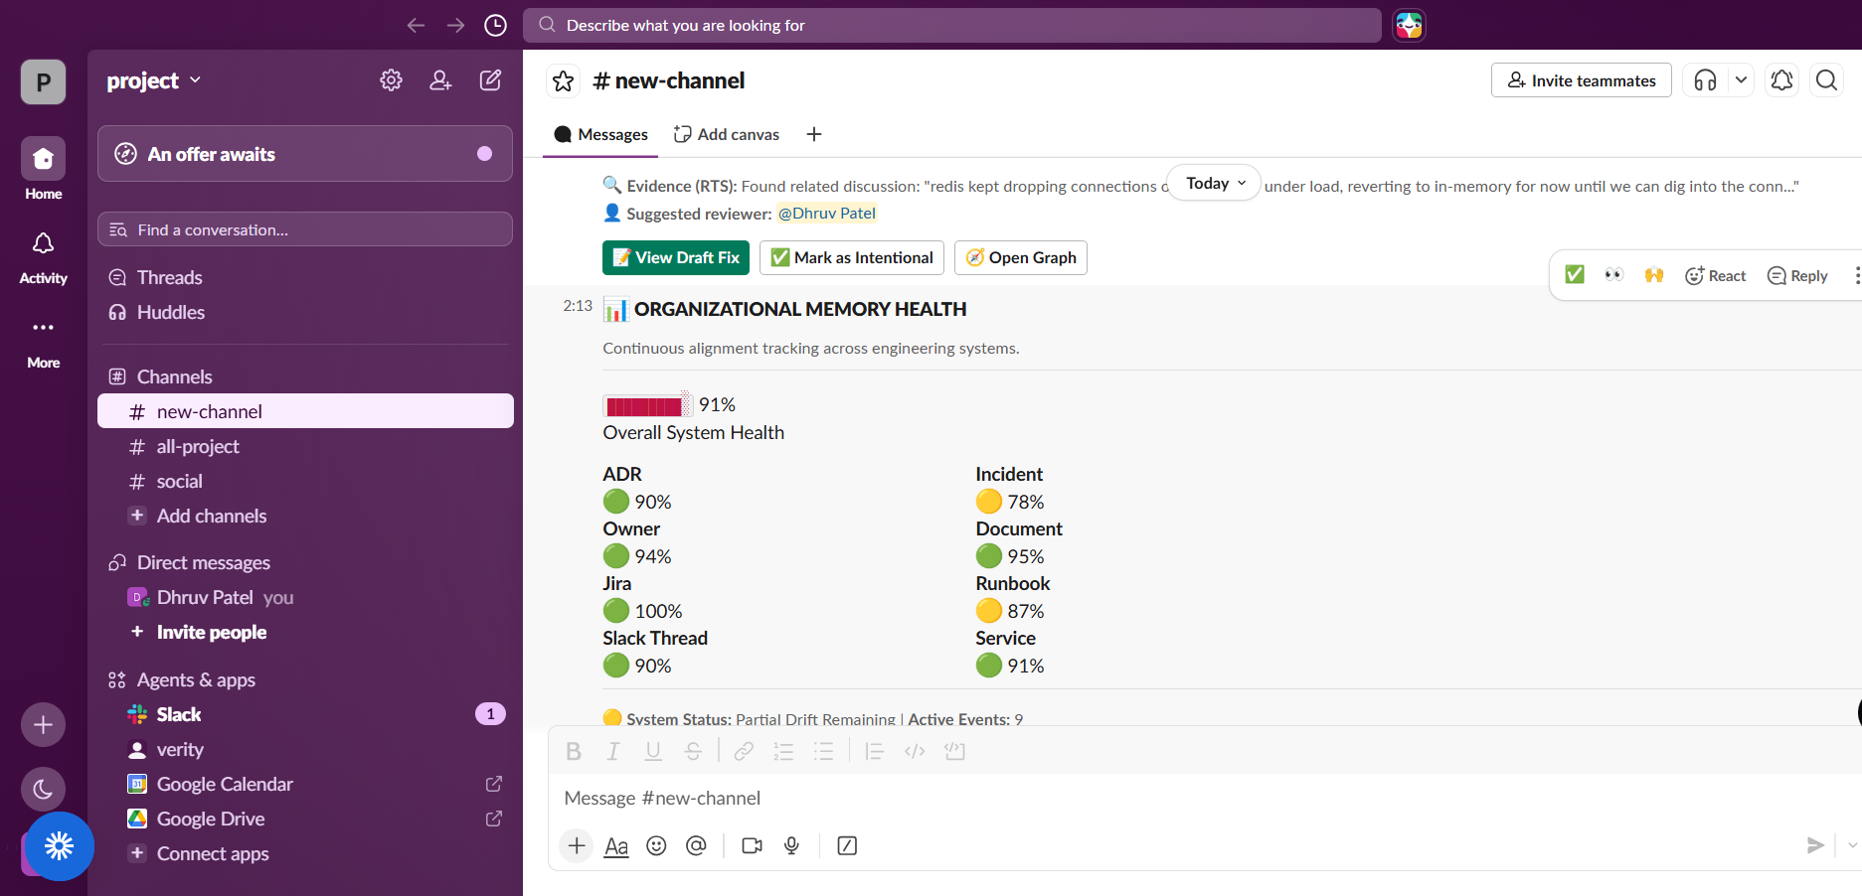Send the message arrow button
This screenshot has width=1862, height=896.
pyautogui.click(x=1815, y=845)
